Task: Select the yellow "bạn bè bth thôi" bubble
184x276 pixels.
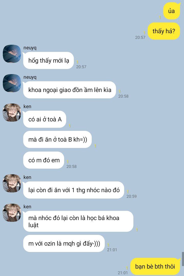Action: click(155, 266)
